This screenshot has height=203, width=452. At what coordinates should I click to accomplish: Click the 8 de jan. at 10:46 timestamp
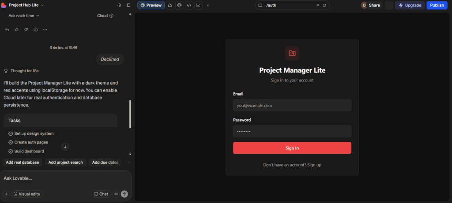click(64, 48)
